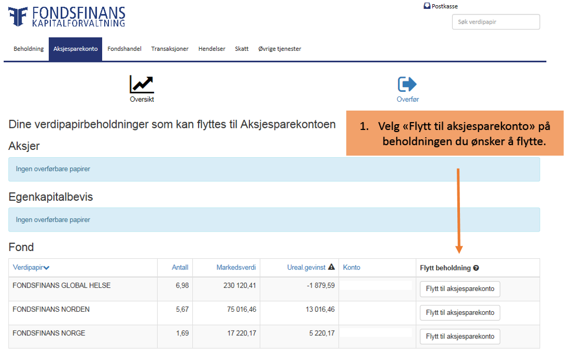This screenshot has width=571, height=360.
Task: Open the Skatt tab
Action: (x=241, y=49)
